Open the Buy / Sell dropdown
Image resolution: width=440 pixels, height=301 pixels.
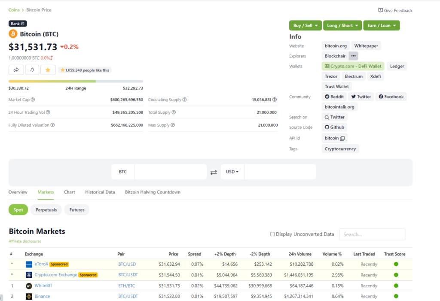coord(305,25)
